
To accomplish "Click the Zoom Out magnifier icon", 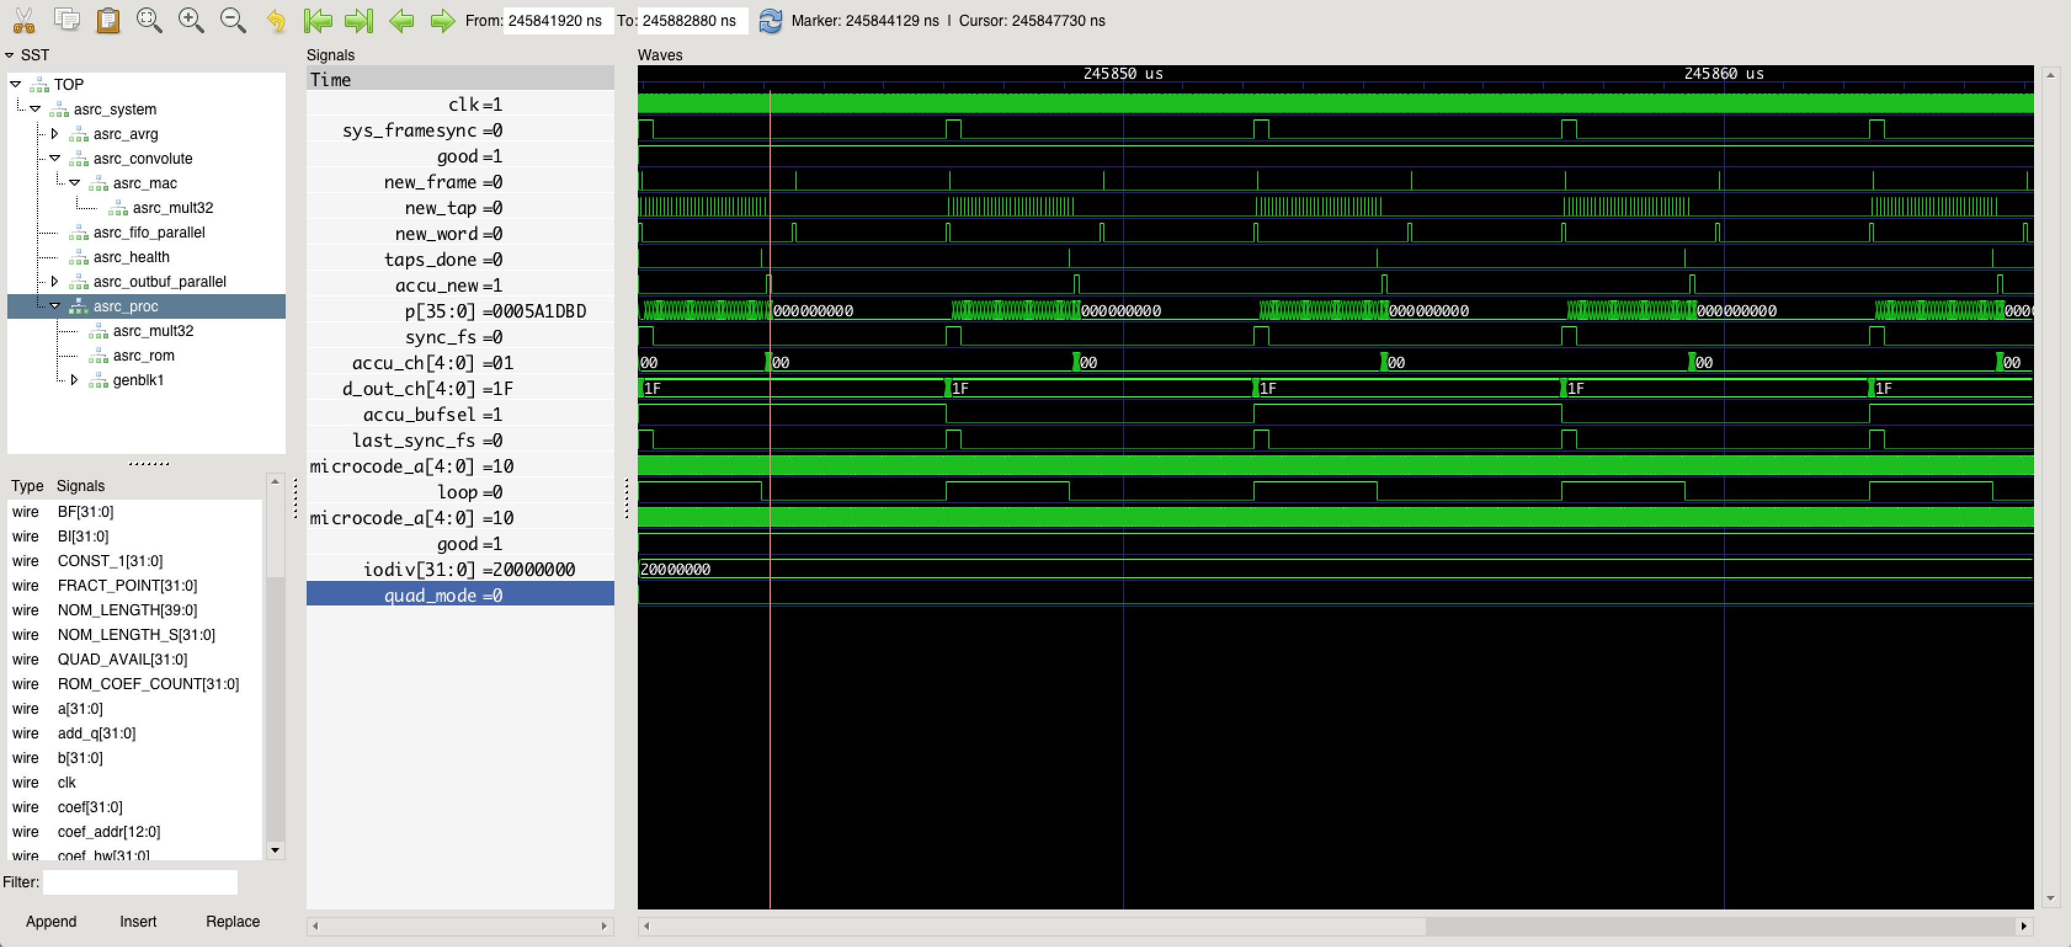I will click(x=233, y=20).
